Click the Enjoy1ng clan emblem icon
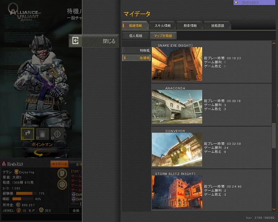The width and height of the screenshot is (278, 222). pos(16,172)
